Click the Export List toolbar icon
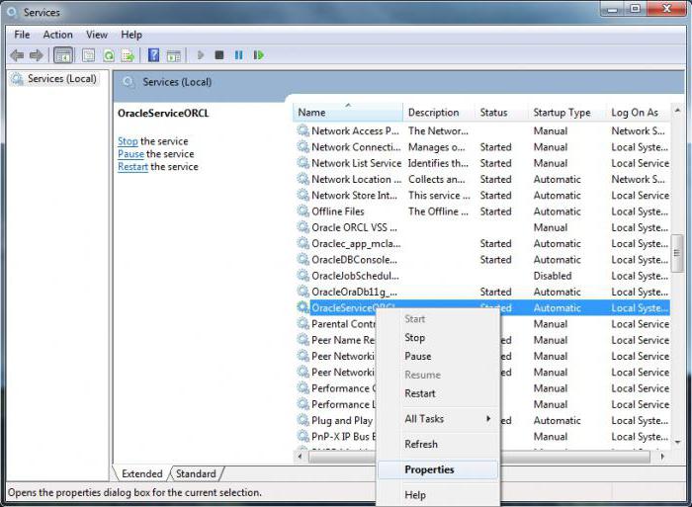The image size is (692, 507). [128, 55]
